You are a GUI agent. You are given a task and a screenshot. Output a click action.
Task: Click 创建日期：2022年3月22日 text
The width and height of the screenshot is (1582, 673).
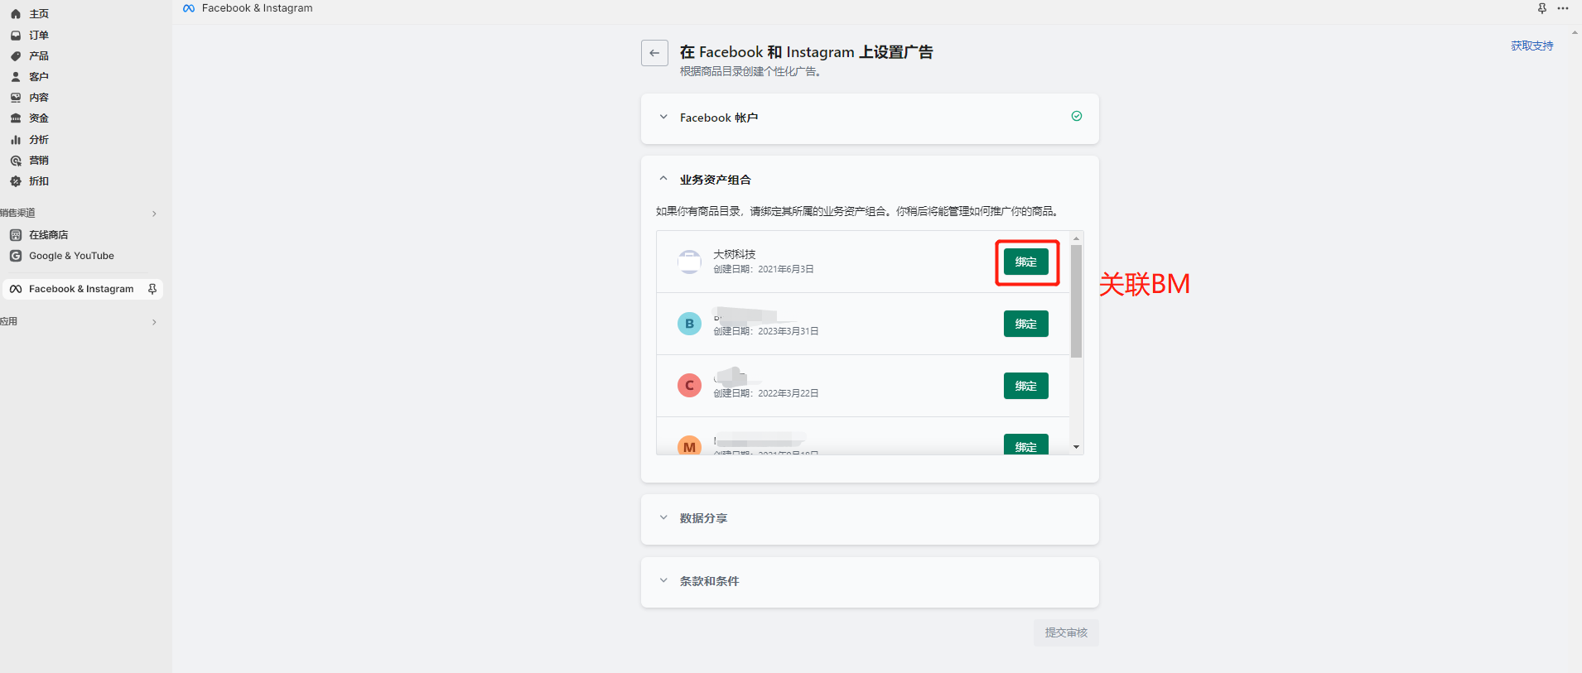(766, 393)
